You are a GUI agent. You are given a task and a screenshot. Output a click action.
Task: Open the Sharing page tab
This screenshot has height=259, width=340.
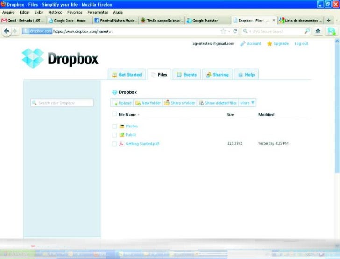[x=217, y=75]
